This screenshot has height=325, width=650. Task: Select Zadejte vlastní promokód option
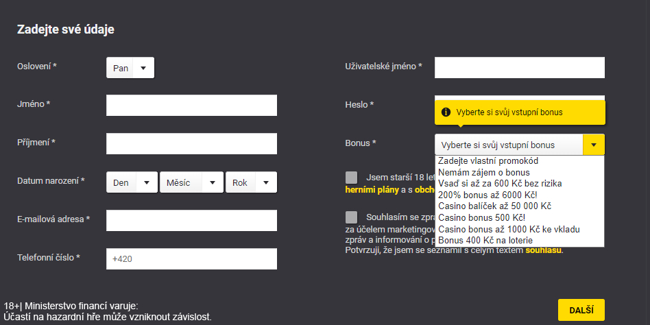tap(520, 161)
